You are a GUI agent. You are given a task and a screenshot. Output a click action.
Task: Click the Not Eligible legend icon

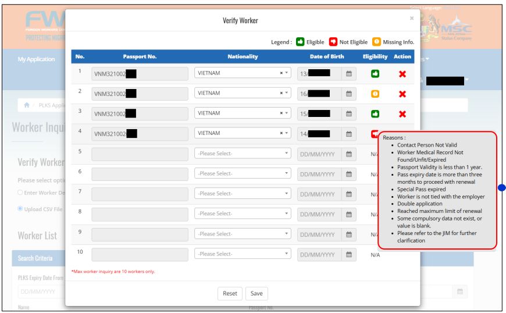(x=333, y=42)
